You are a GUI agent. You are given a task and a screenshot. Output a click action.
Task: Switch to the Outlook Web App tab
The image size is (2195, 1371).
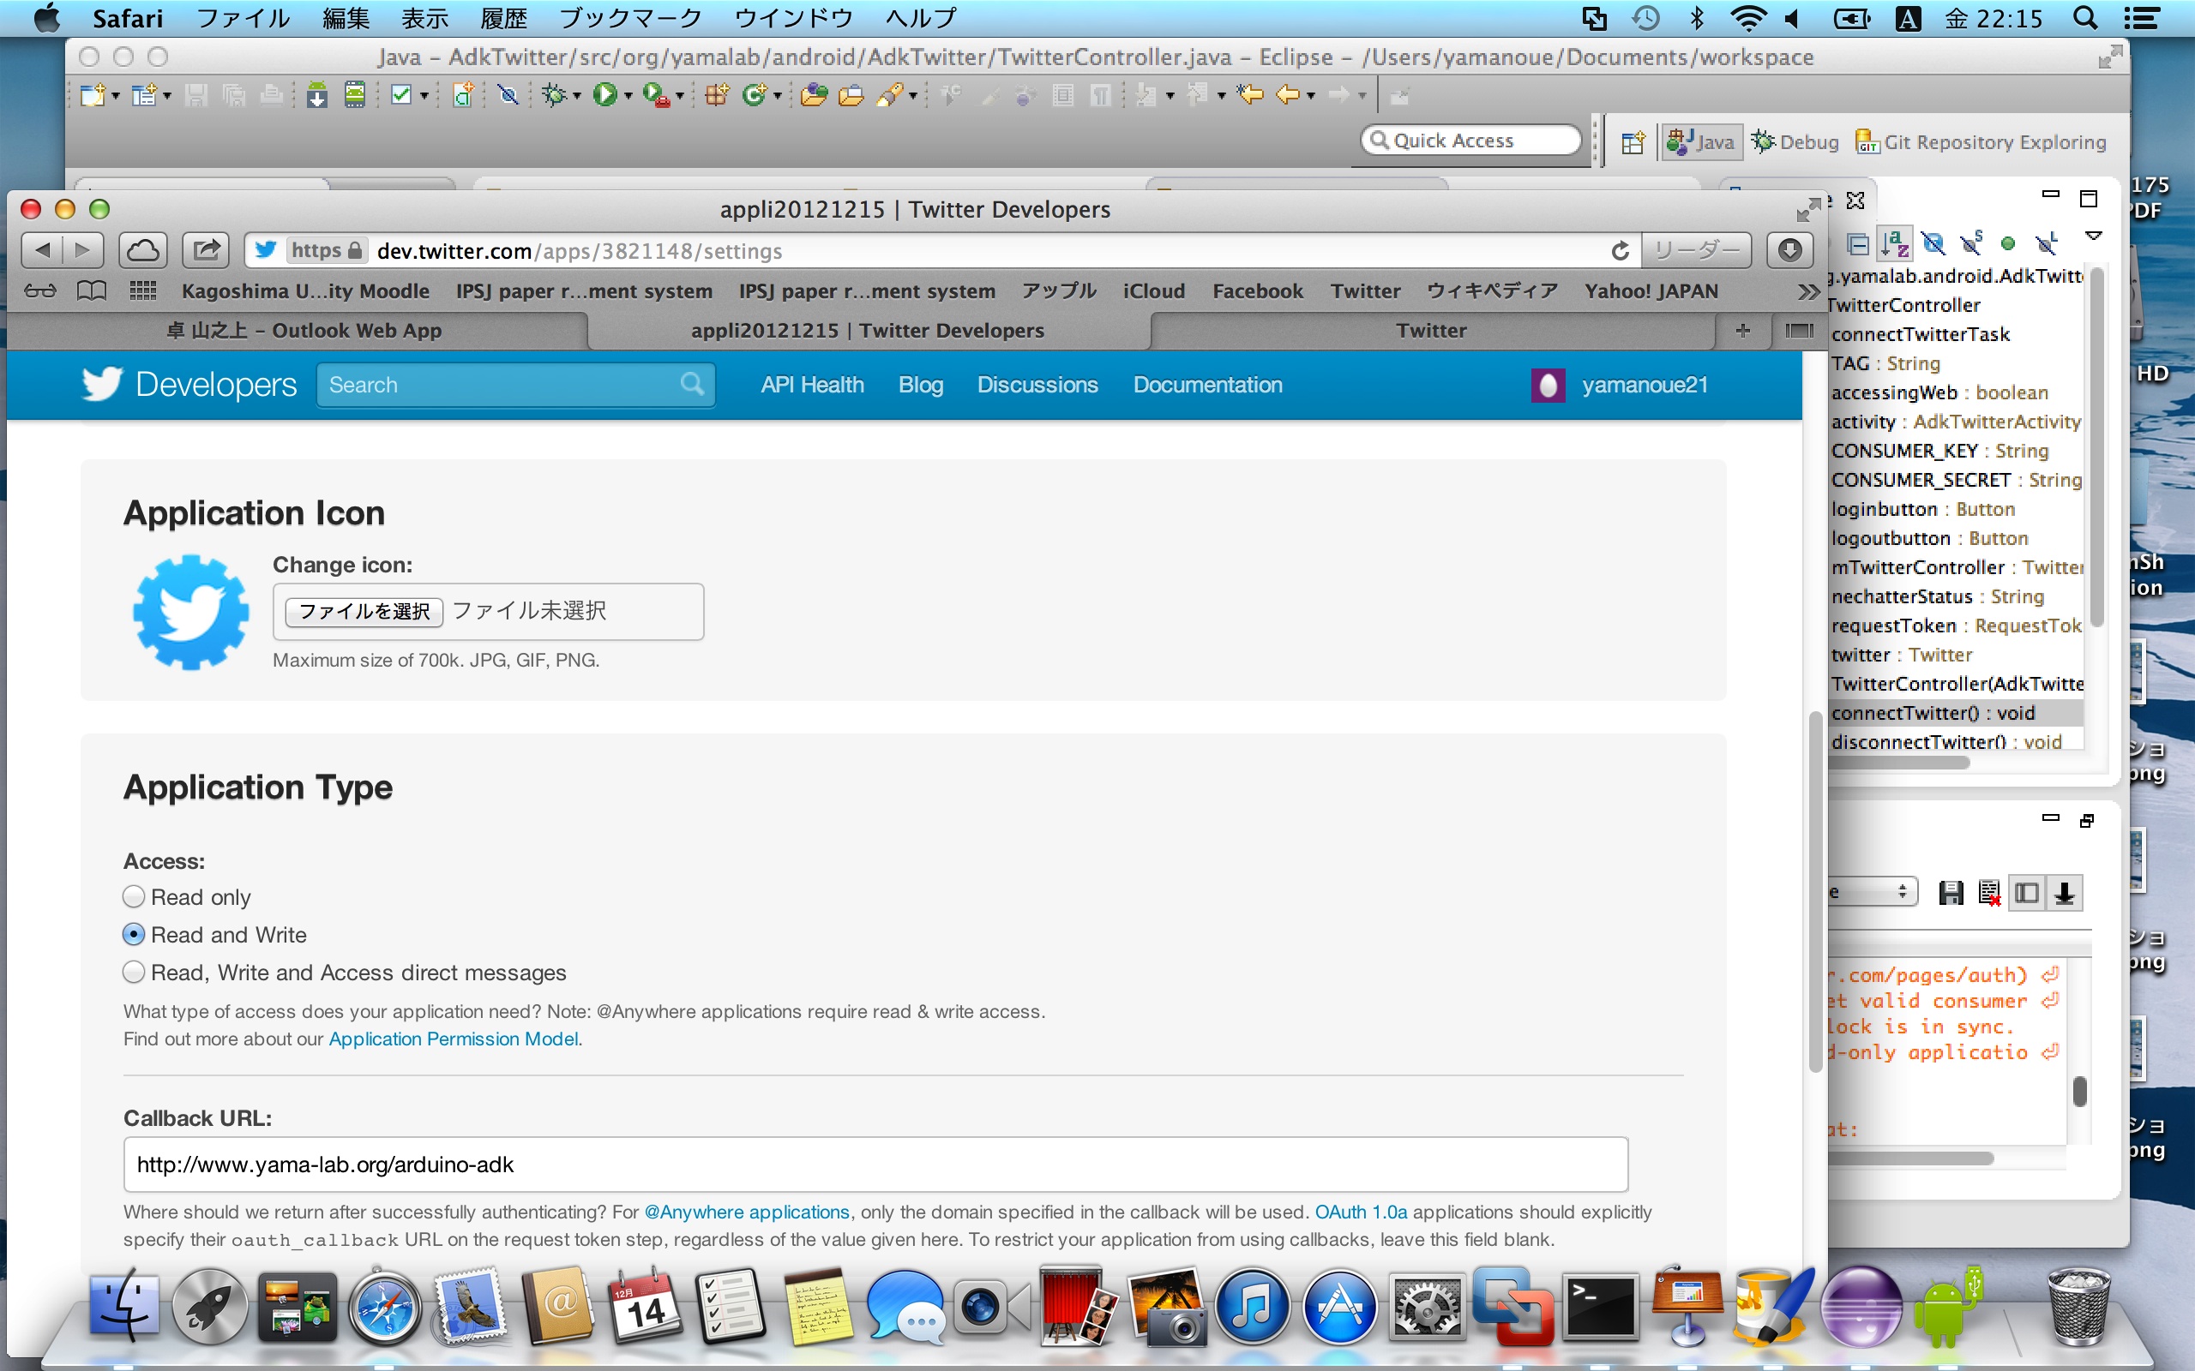pyautogui.click(x=304, y=331)
